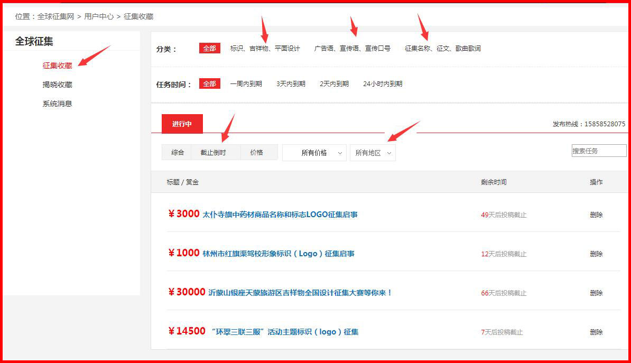Go to 用户中心 in breadcrumb
The image size is (631, 363).
(x=99, y=16)
